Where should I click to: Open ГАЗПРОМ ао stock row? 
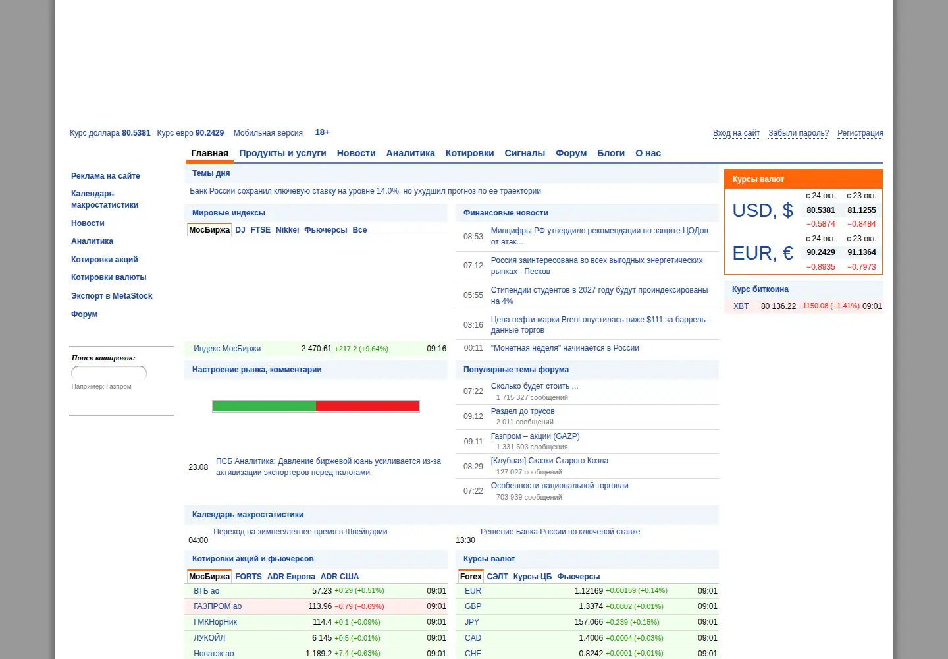(x=316, y=606)
